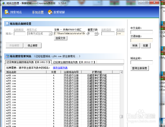Viewport: 165px width, 127px height.
Task: Click the 保存当前列表 link
Action: coord(60,68)
